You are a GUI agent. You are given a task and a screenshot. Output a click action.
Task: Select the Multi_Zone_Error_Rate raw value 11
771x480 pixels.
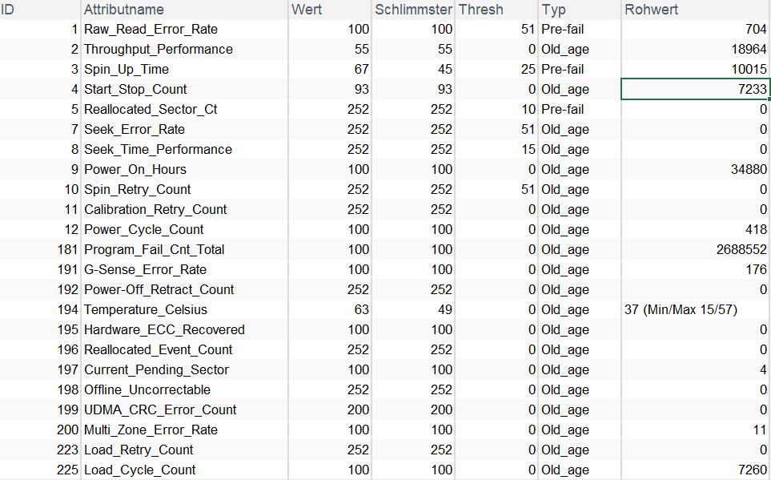759,430
